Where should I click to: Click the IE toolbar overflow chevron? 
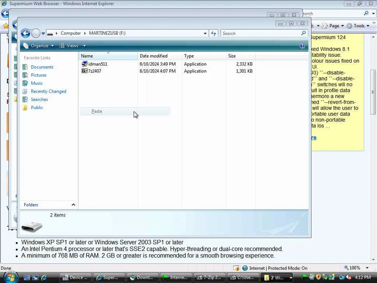tap(374, 22)
